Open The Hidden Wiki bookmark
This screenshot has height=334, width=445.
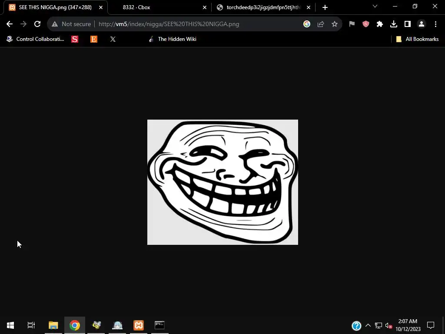click(172, 39)
